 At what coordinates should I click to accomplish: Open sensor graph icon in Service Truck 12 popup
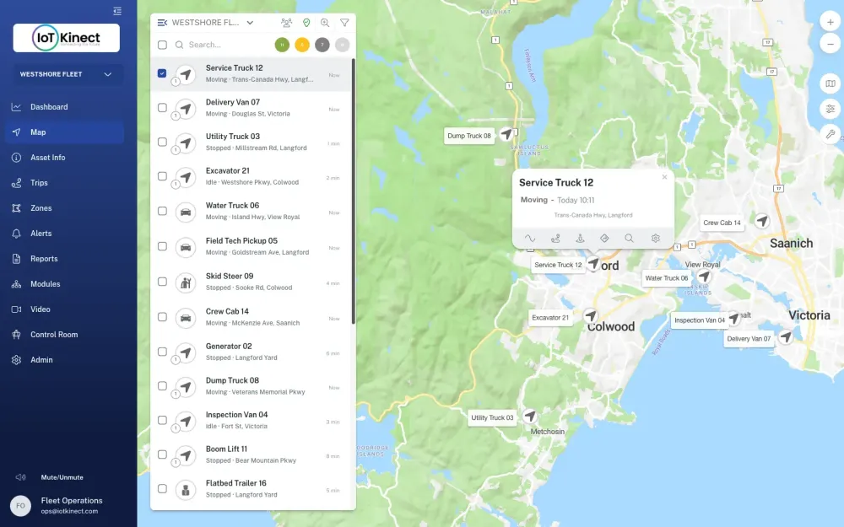[530, 239]
